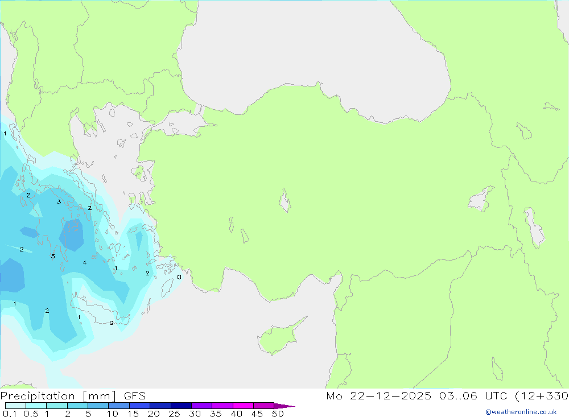This screenshot has height=417, width=569.
Task: Click the '15' legend scale label
Action: pyautogui.click(x=133, y=414)
